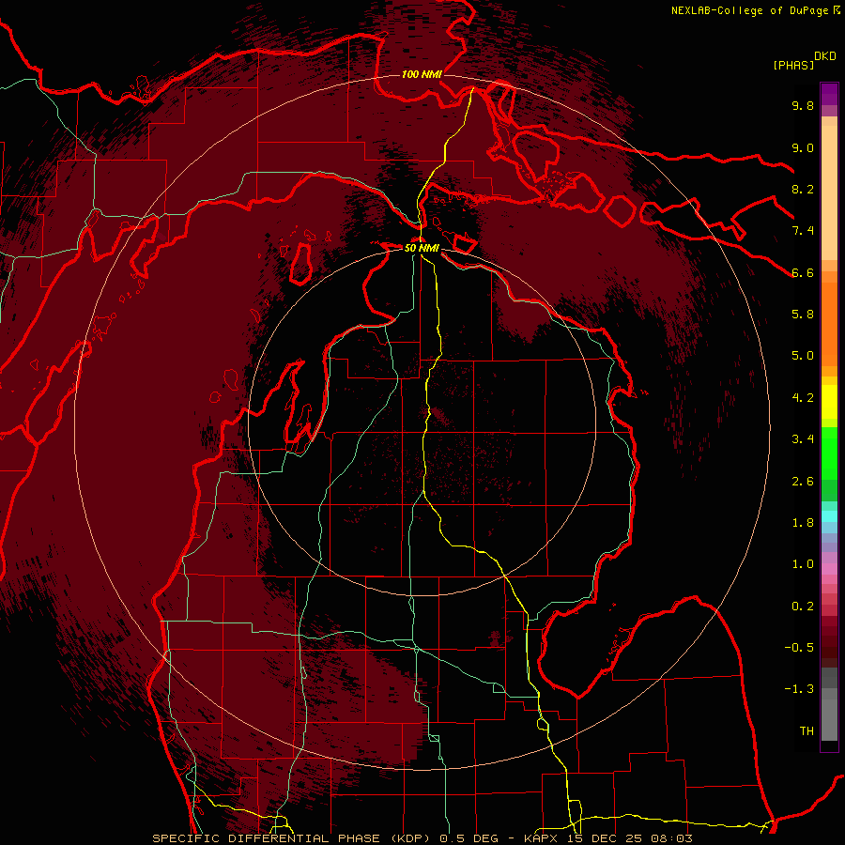This screenshot has height=845, width=845.
Task: Click the DKD product label
Action: (x=825, y=56)
